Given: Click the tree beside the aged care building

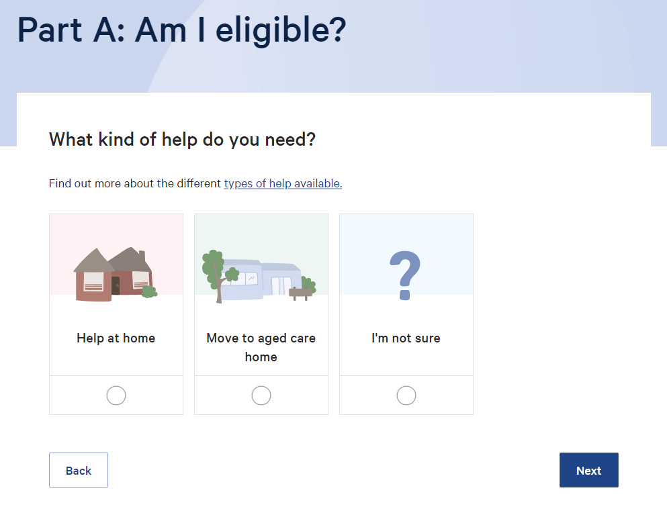Looking at the screenshot, I should (218, 276).
